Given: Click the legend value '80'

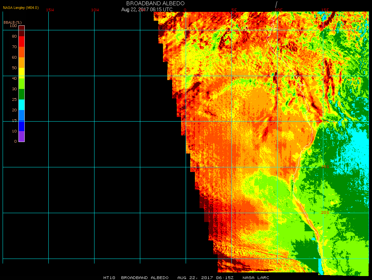Looking at the screenshot, I should pyautogui.click(x=14, y=36).
